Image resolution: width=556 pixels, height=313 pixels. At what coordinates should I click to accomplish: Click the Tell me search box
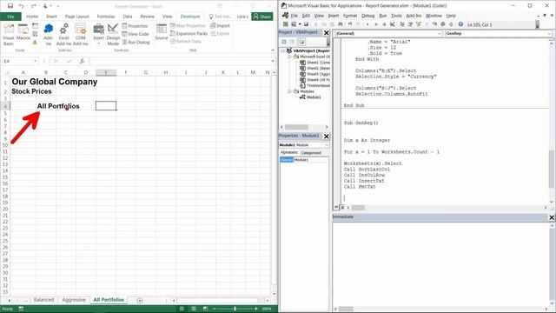pos(220,17)
